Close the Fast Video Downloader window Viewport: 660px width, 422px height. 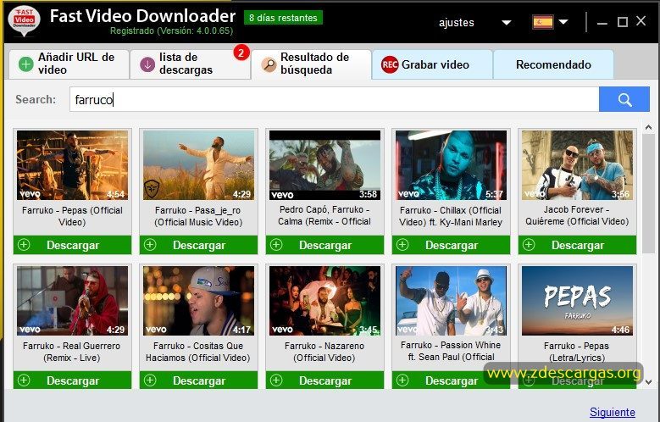[x=641, y=21]
